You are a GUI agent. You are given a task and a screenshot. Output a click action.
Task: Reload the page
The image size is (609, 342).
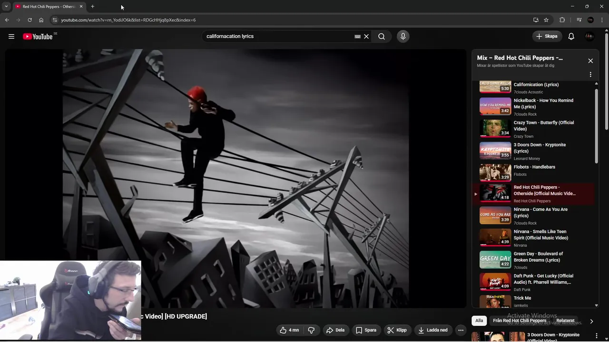pyautogui.click(x=29, y=20)
